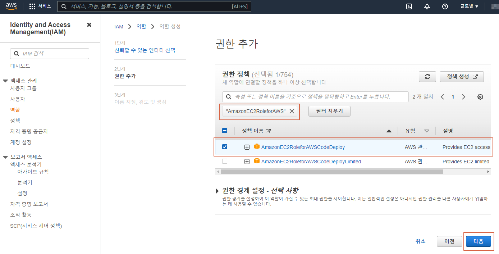Open 사용자 그룹 in the sidebar
Viewport: 499px width, 254px height.
click(x=23, y=88)
